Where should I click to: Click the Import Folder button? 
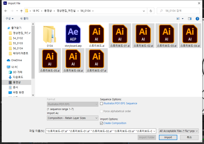147,137
